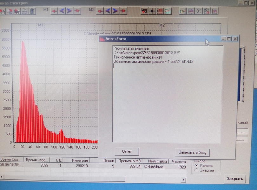Click the Отчет button in AnresForm
The height and width of the screenshot is (190, 257).
point(127,152)
